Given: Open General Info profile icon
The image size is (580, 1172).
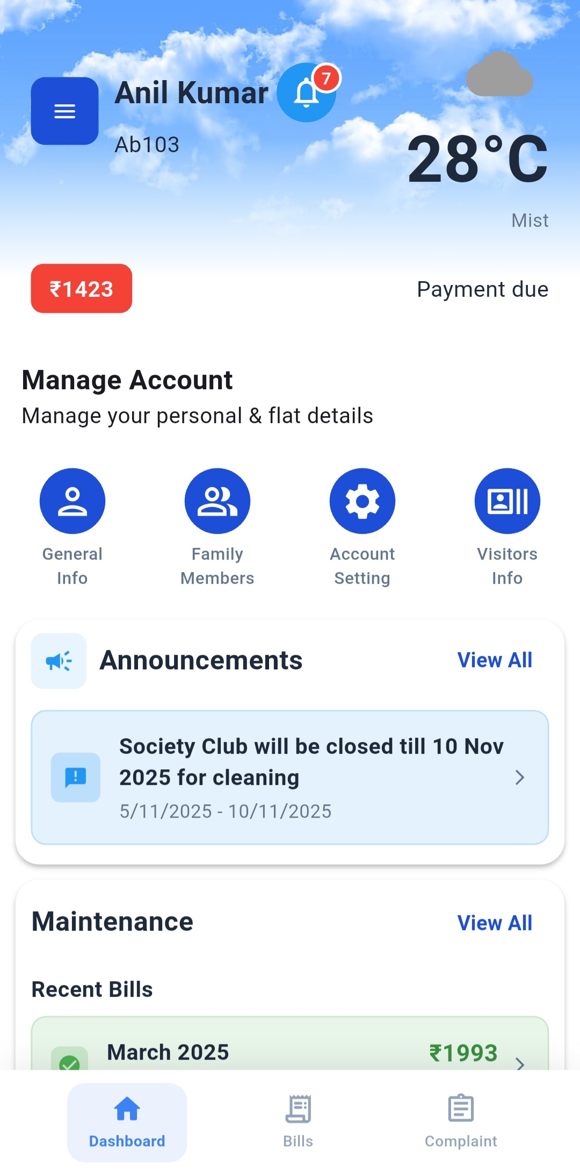Looking at the screenshot, I should tap(73, 501).
